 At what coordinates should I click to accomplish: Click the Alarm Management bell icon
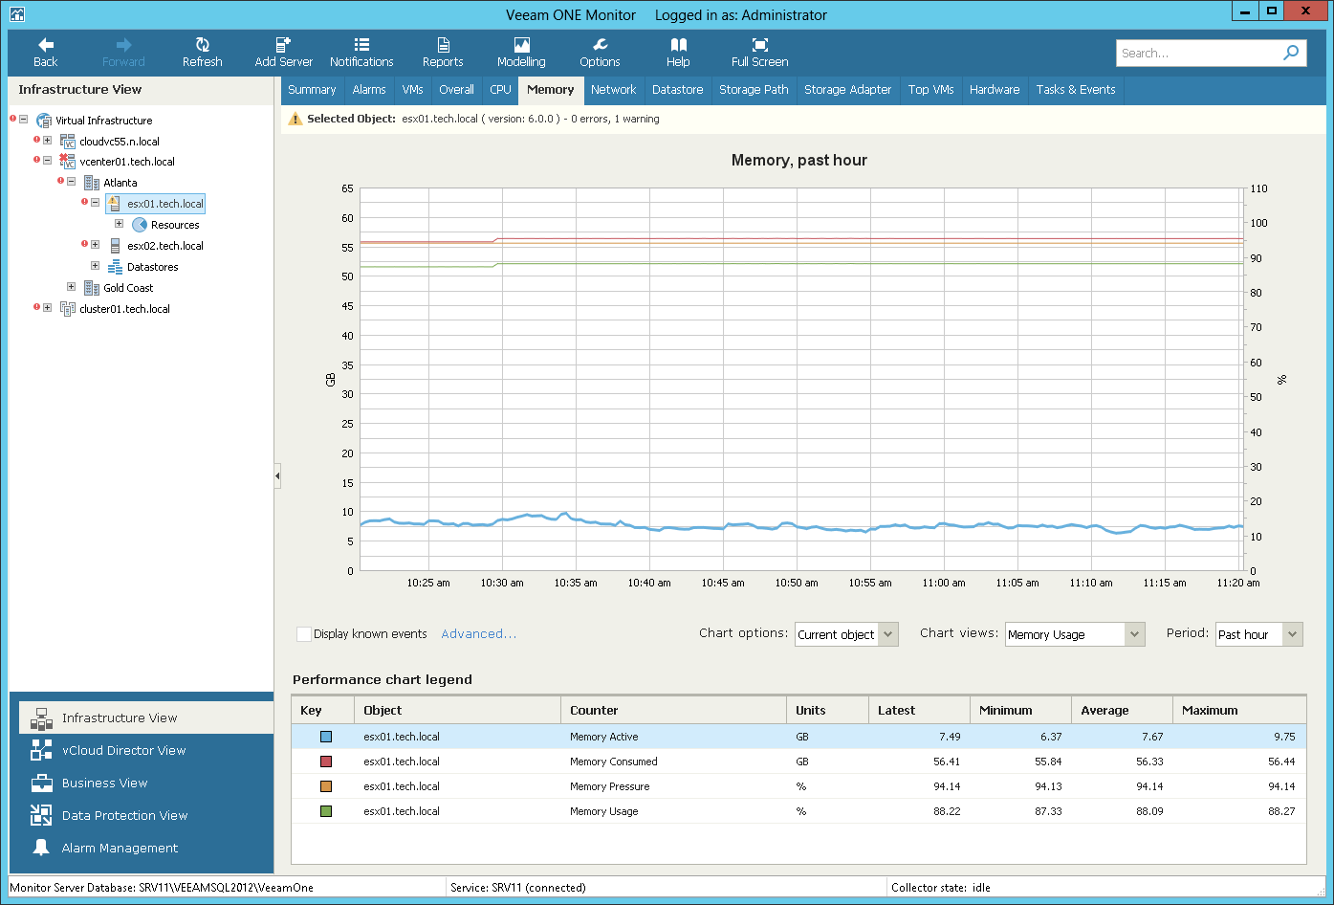pyautogui.click(x=41, y=849)
